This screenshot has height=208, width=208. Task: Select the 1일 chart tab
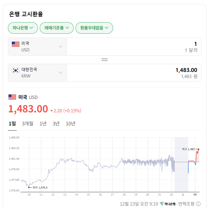(x=12, y=124)
